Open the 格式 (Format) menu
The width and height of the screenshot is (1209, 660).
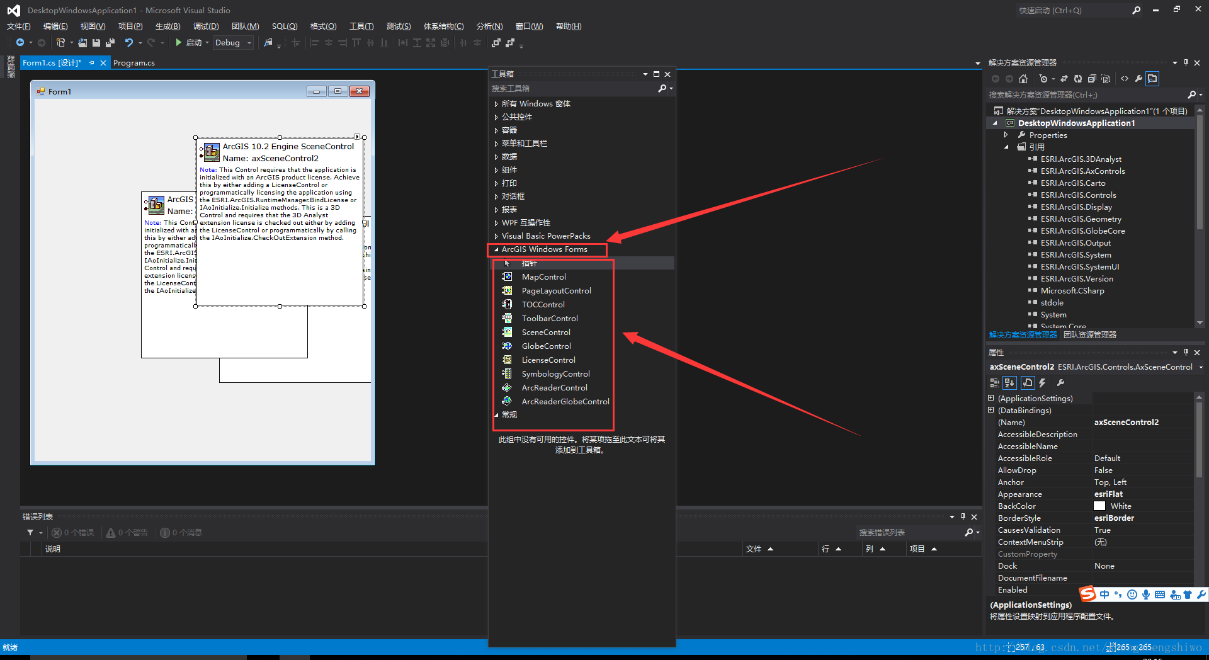323,26
